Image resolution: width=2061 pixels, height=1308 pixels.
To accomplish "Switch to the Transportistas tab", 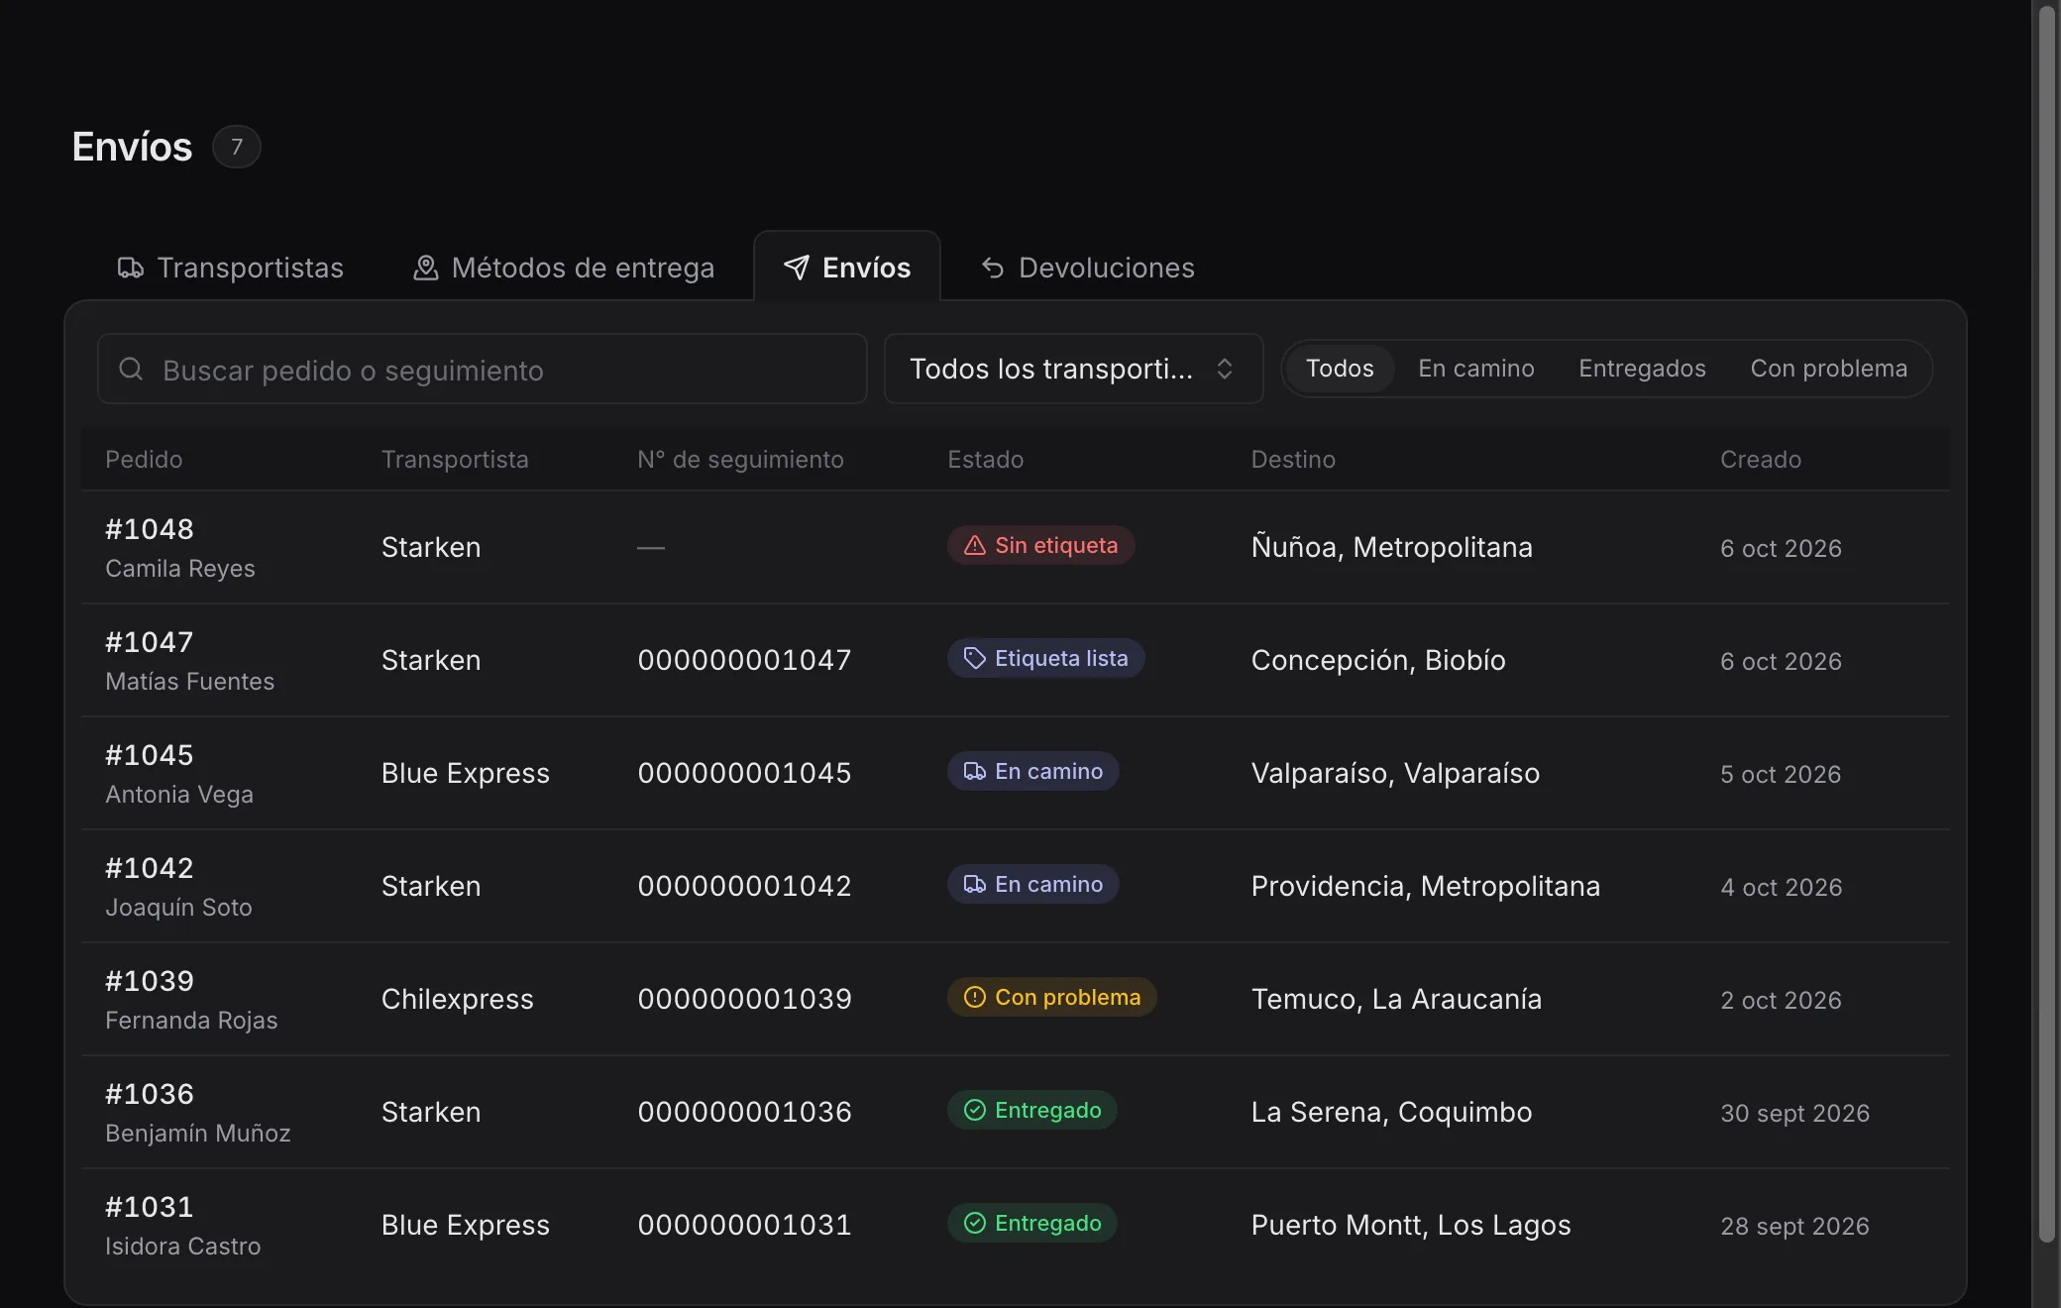I will coord(231,268).
